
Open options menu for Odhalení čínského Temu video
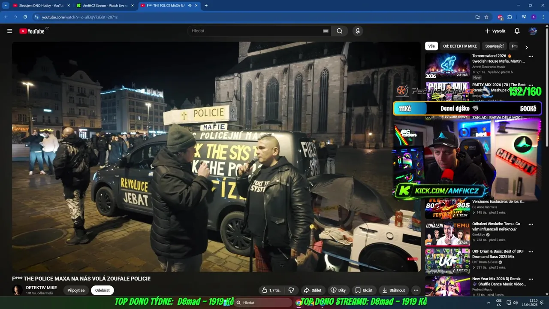531,224
